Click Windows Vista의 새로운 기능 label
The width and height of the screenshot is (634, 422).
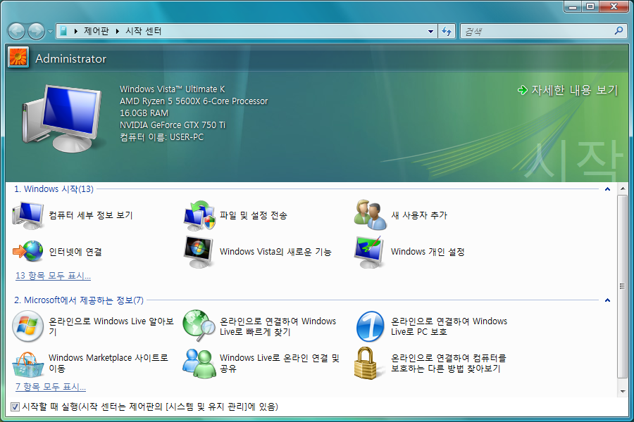click(275, 252)
